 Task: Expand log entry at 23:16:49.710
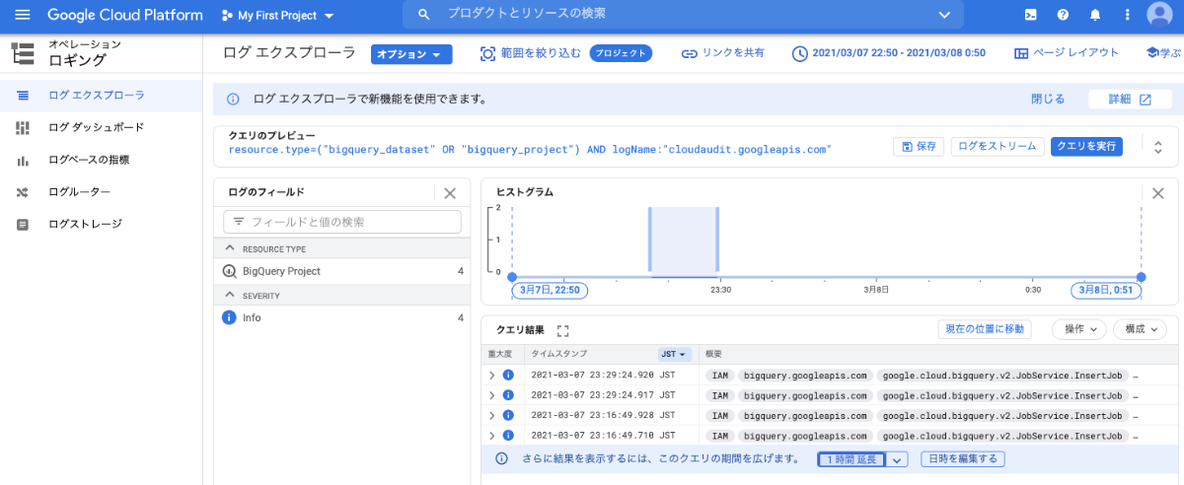[x=491, y=435]
